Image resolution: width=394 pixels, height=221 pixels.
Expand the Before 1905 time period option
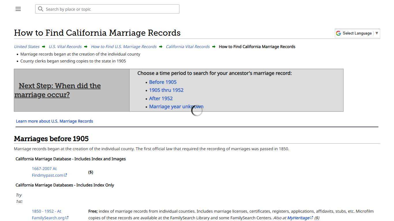163,82
